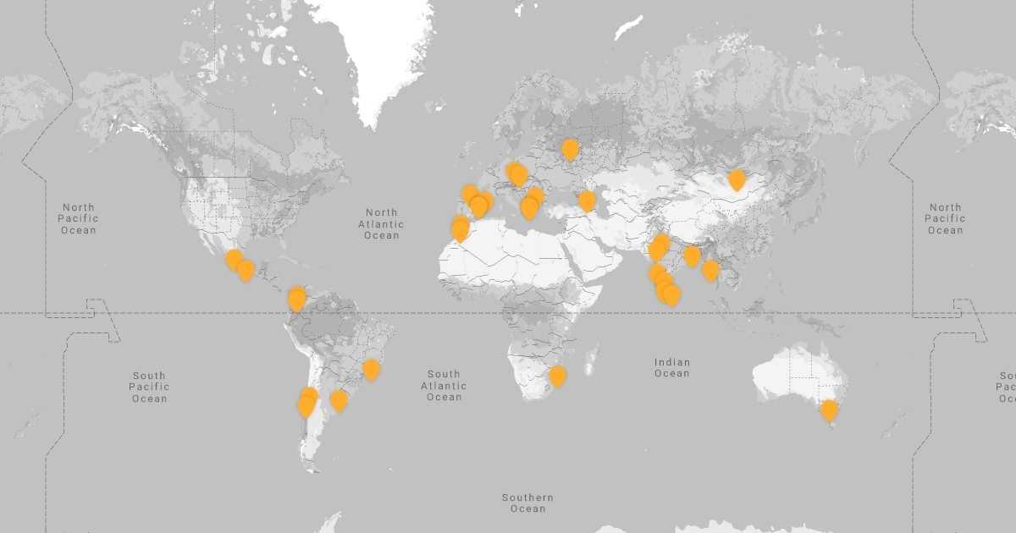Select the southernmost pin at India's tip
The width and height of the screenshot is (1016, 533).
(671, 294)
